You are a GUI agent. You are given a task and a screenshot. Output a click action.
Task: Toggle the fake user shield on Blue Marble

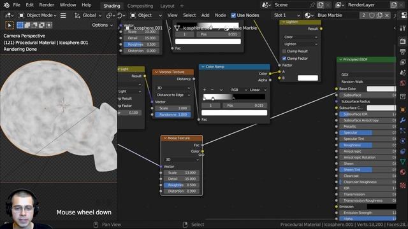click(372, 15)
